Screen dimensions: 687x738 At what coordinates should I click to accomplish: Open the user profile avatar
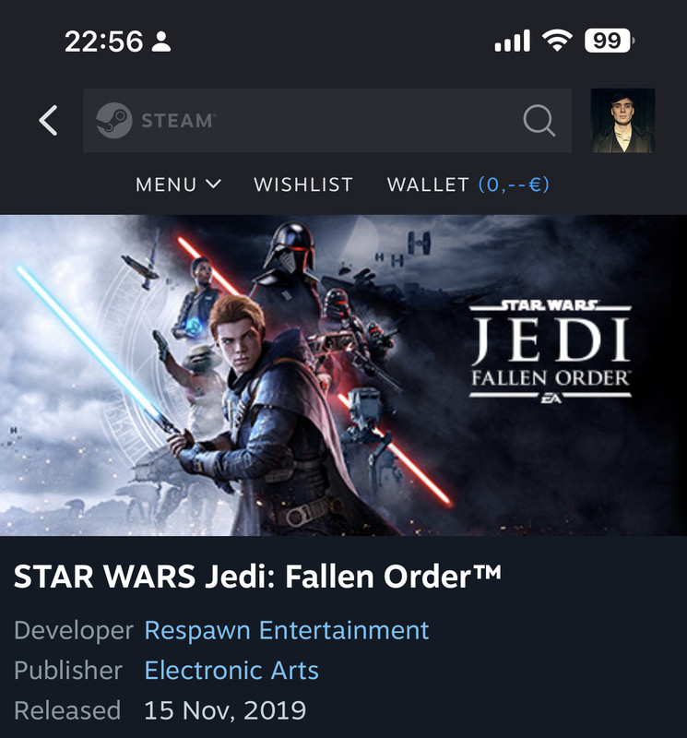click(x=622, y=121)
